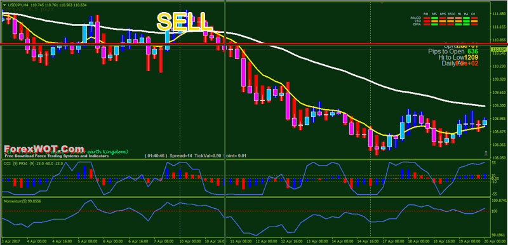Click the STR row label in dashboard
Image resolution: width=508 pixels, height=245 pixels.
(418, 22)
